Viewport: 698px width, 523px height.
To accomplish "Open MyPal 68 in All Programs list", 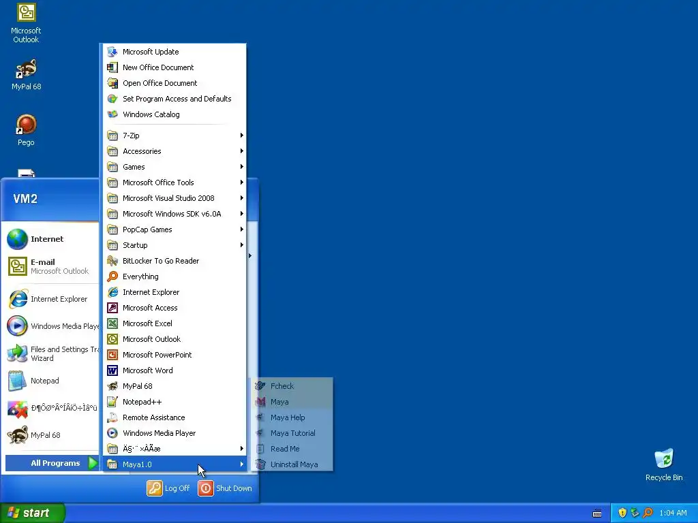I will [174, 386].
